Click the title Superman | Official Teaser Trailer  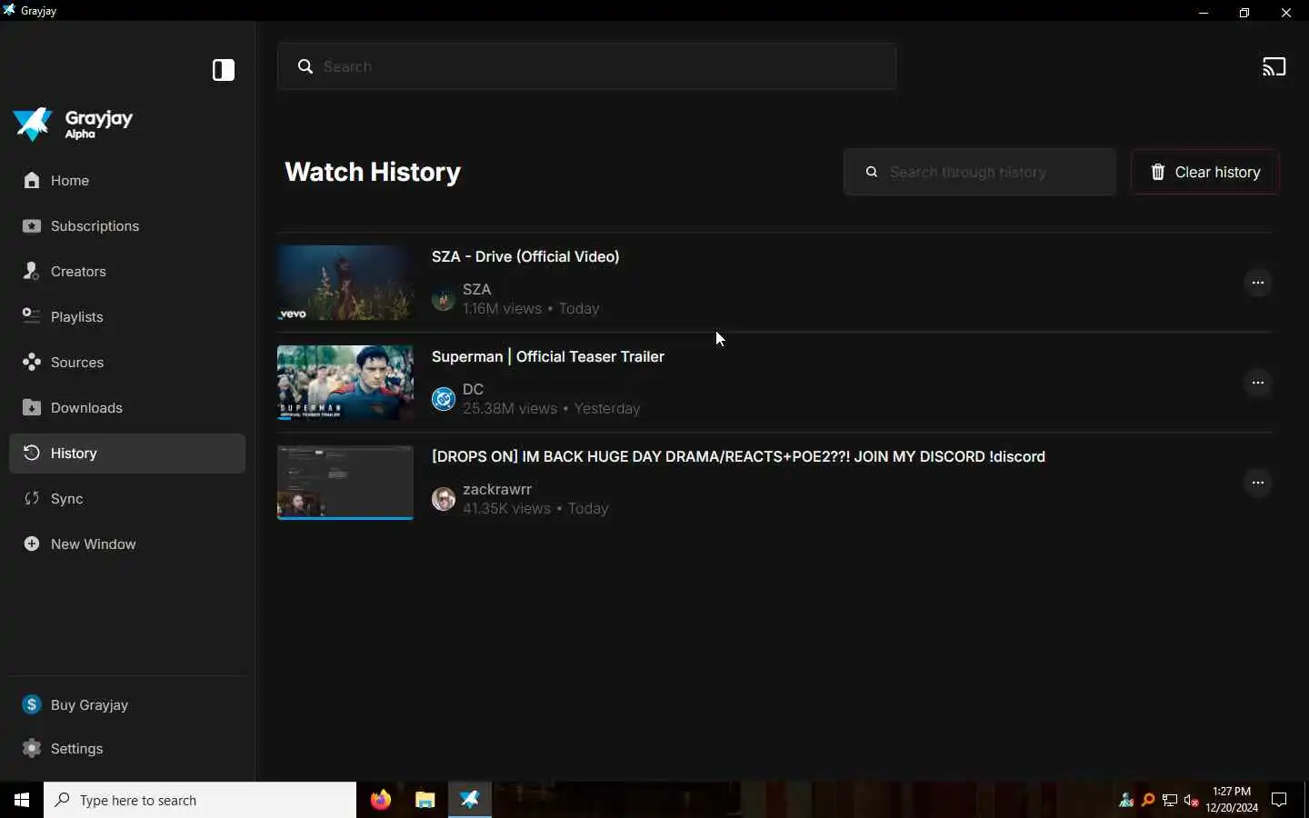pyautogui.click(x=548, y=356)
